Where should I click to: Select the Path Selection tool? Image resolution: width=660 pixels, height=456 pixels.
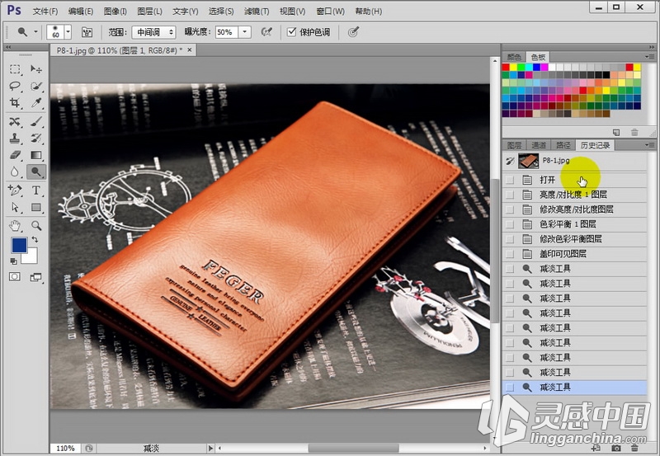tap(15, 208)
